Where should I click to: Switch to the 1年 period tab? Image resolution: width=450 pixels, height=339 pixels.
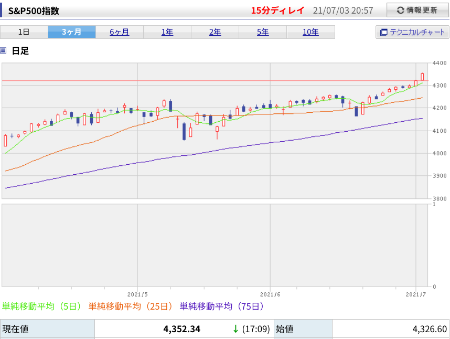(x=167, y=32)
